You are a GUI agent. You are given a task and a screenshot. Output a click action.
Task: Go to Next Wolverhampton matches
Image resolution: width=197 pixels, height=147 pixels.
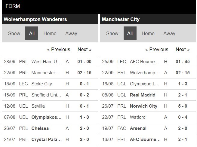85,49
